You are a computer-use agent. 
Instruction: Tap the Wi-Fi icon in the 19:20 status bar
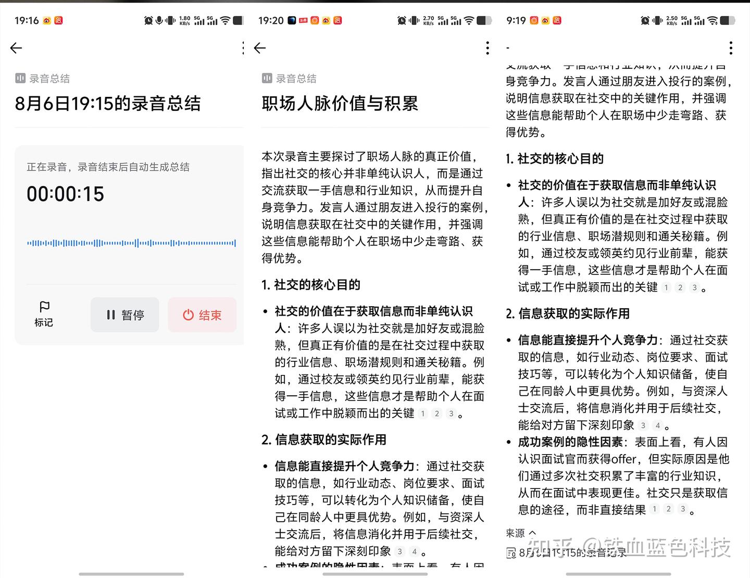[469, 20]
